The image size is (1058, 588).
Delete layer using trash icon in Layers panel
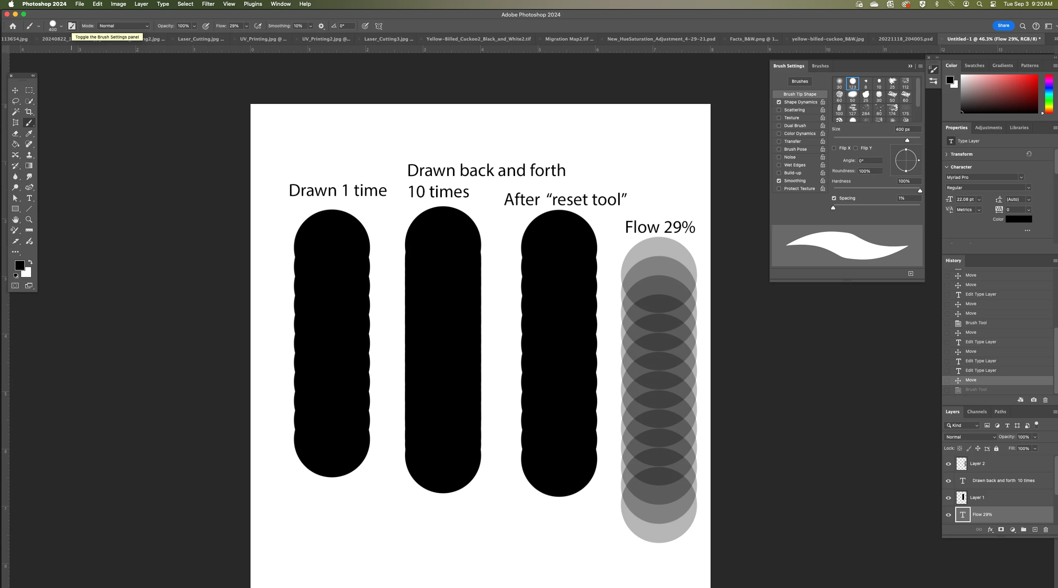point(1046,530)
